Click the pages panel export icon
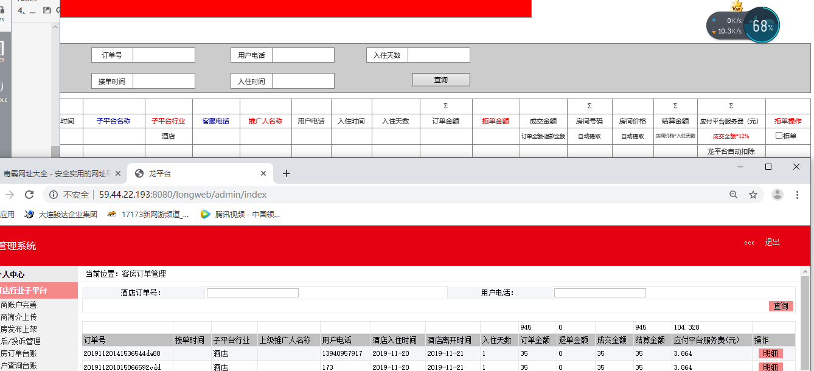814x371 pixels. (47, 10)
